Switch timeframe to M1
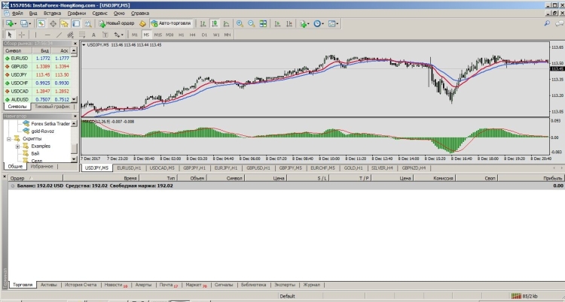Screen dimensions: 565x302 point(134,35)
